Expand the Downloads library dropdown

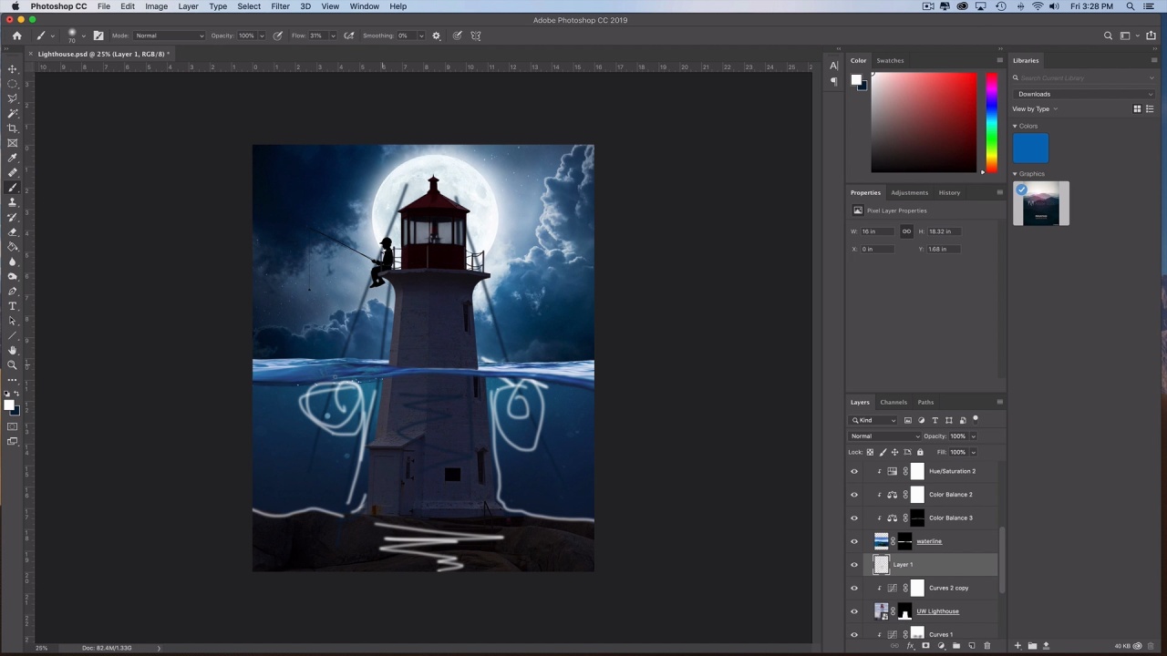click(1083, 94)
